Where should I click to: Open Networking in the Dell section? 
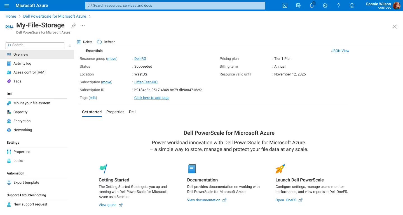[22, 130]
